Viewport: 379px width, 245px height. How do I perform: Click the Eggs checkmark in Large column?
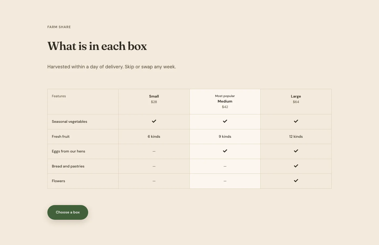pyautogui.click(x=296, y=151)
